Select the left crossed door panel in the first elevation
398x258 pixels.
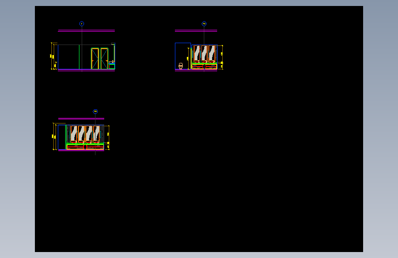point(95,58)
